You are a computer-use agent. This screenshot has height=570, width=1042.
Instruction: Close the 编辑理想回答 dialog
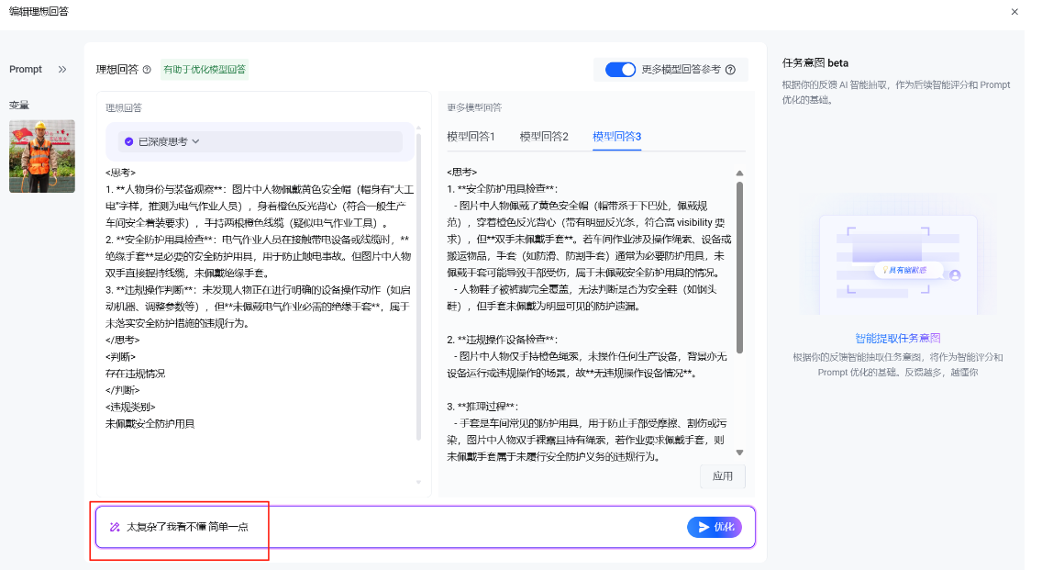click(1014, 11)
